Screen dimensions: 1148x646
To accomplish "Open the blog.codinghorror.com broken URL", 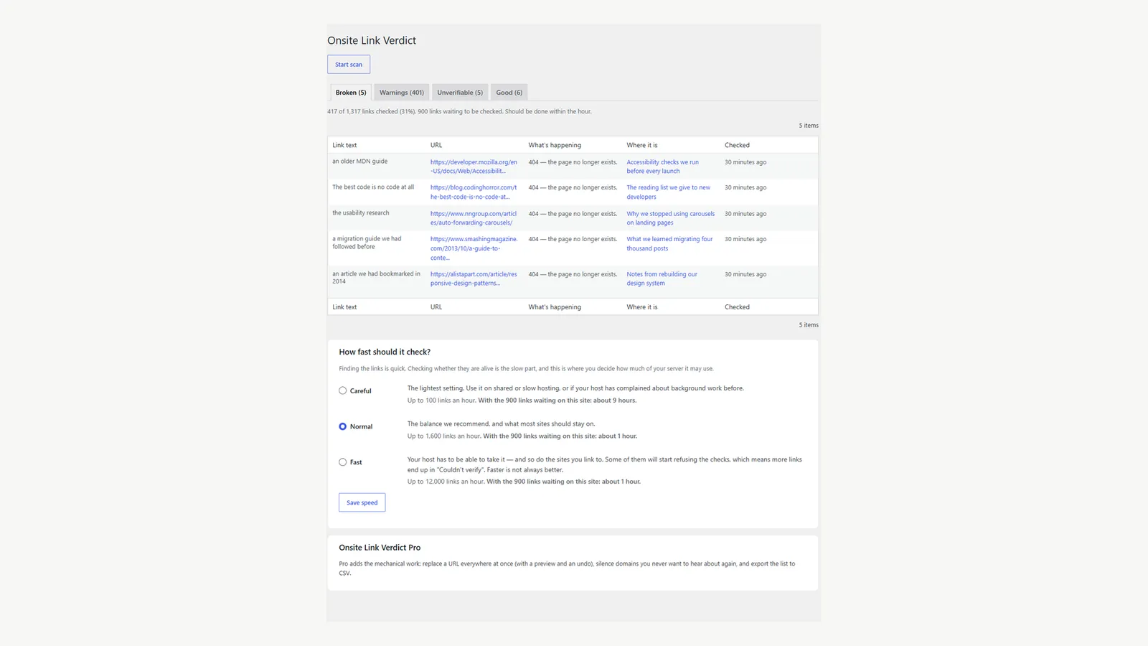I will point(474,192).
